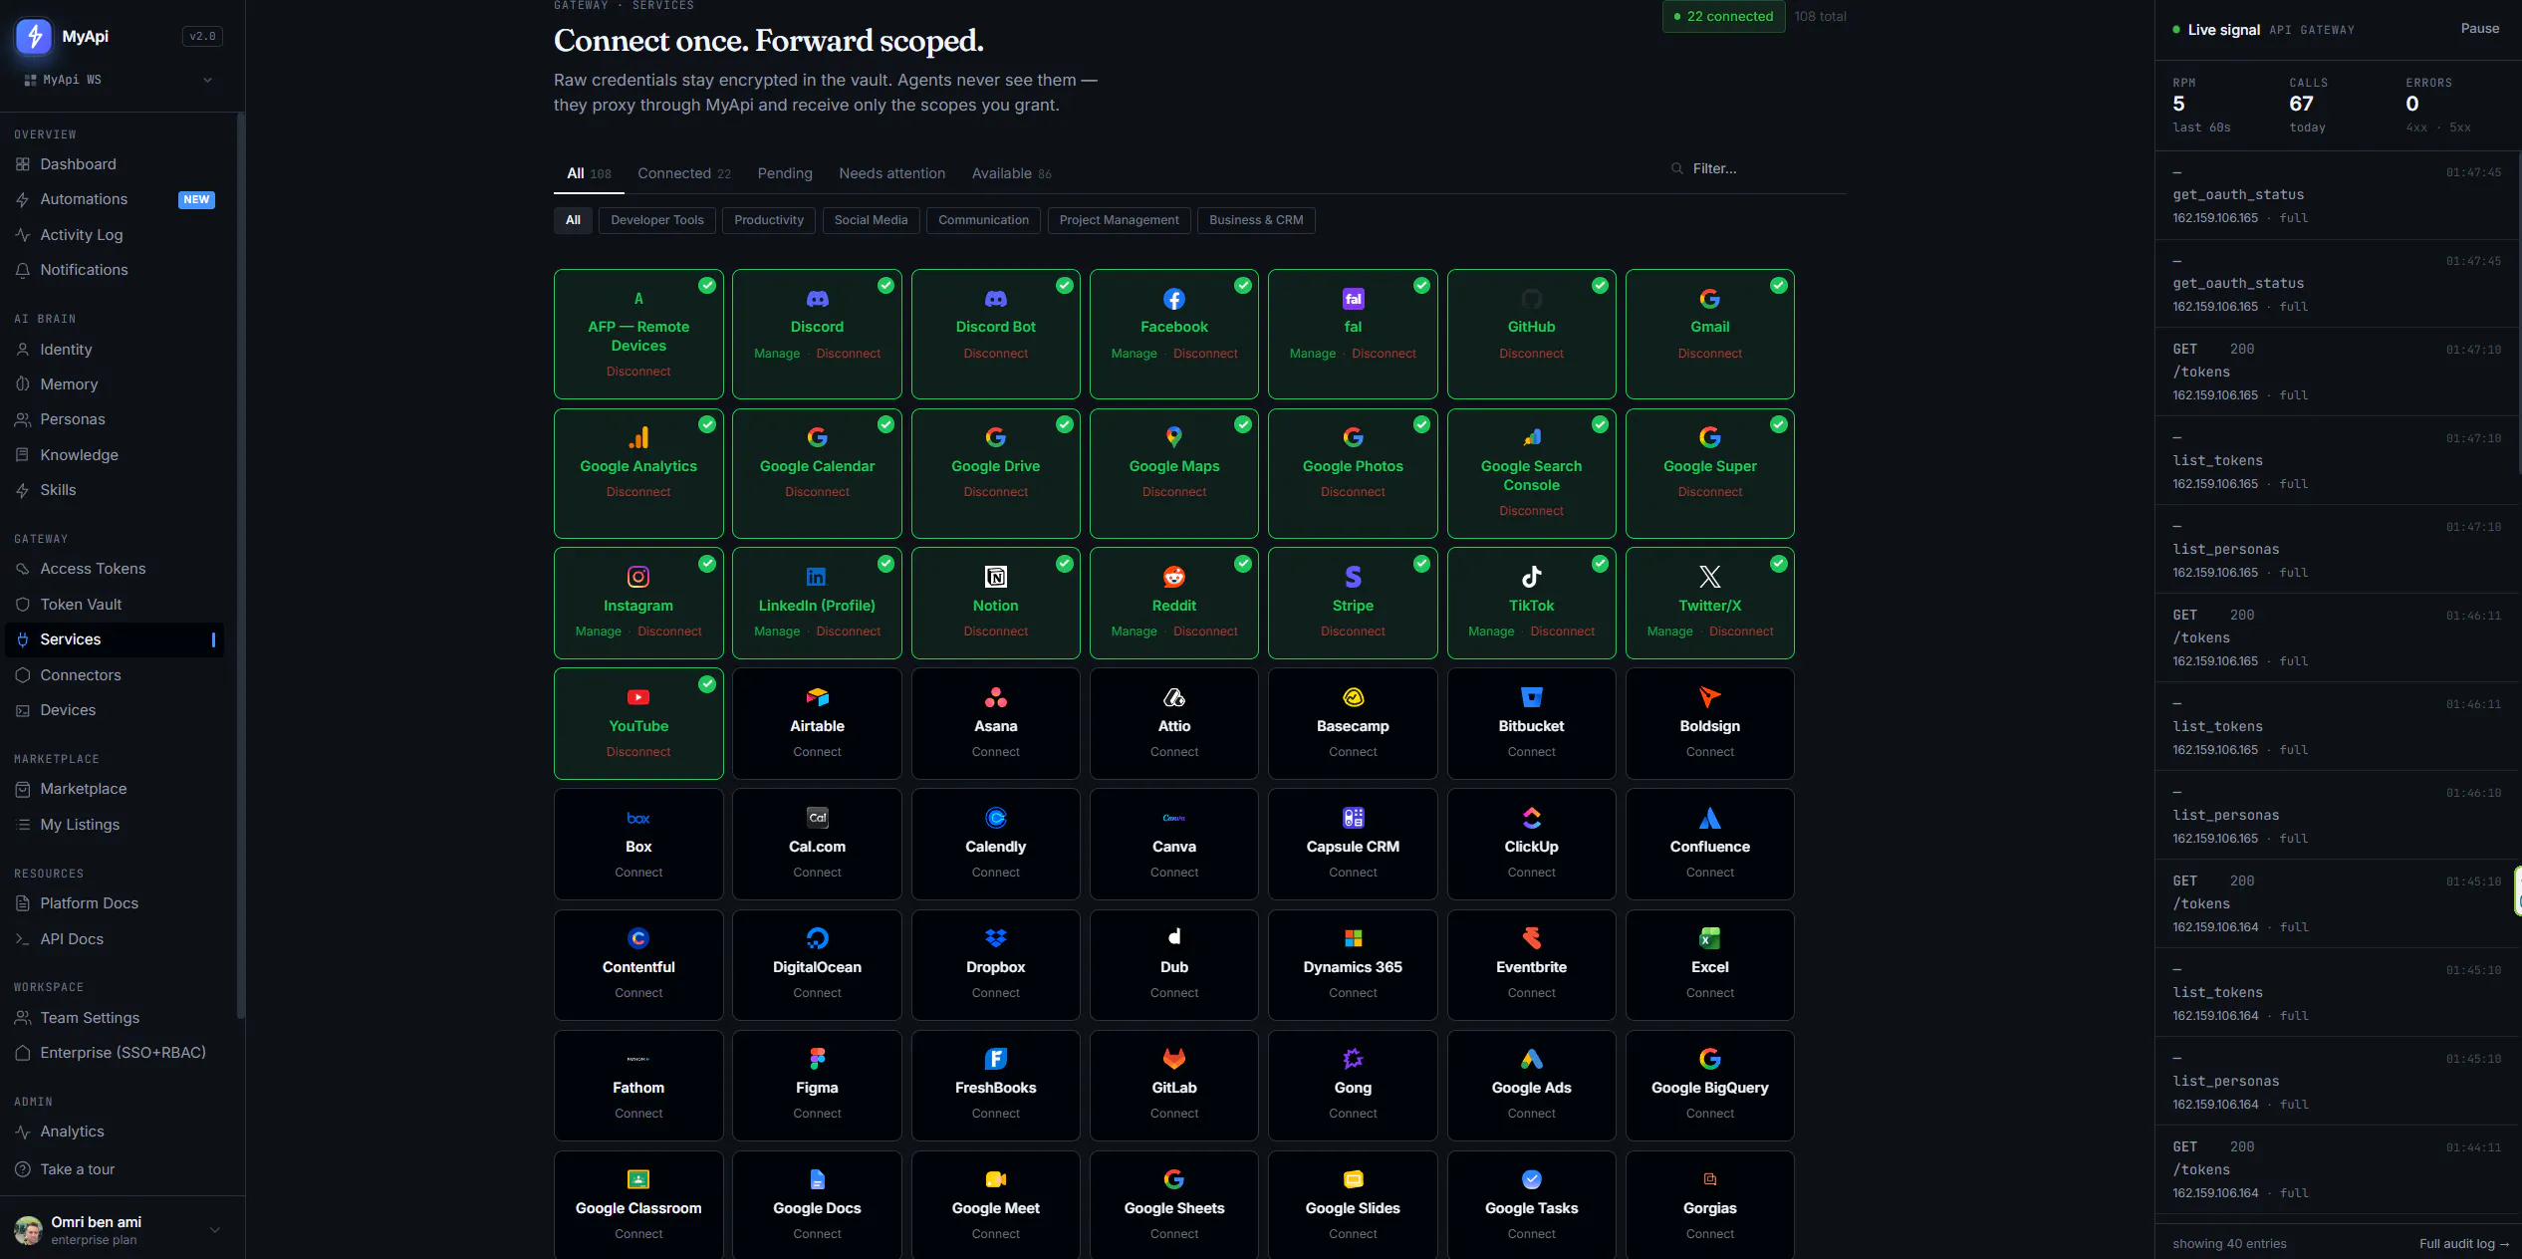2522x1259 pixels.
Task: Filter by Developer Tools category
Action: tap(657, 220)
